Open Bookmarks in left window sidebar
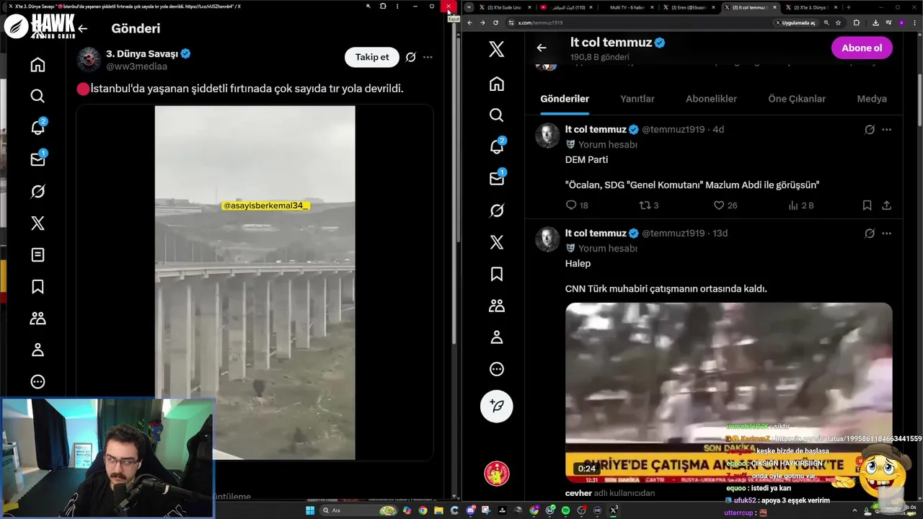Screen dimensions: 923x519 [x=37, y=286]
